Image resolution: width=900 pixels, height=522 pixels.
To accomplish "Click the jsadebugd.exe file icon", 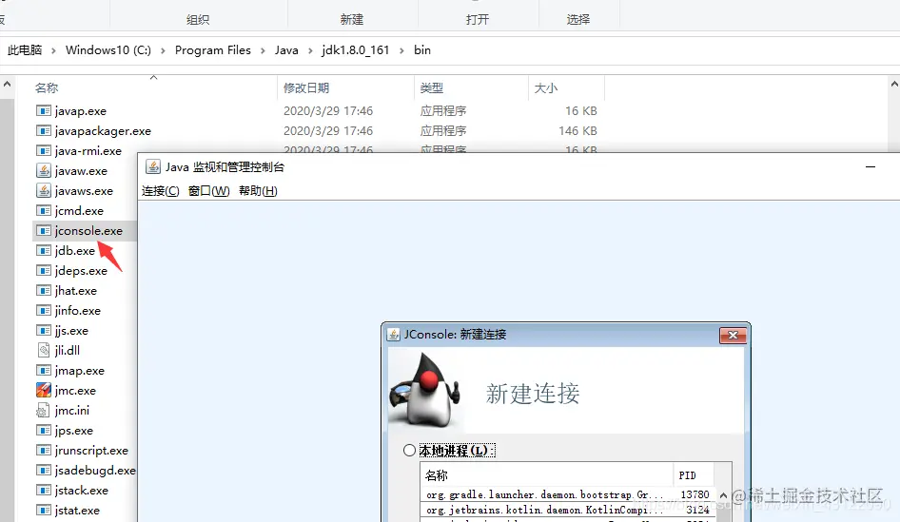I will pyautogui.click(x=43, y=471).
